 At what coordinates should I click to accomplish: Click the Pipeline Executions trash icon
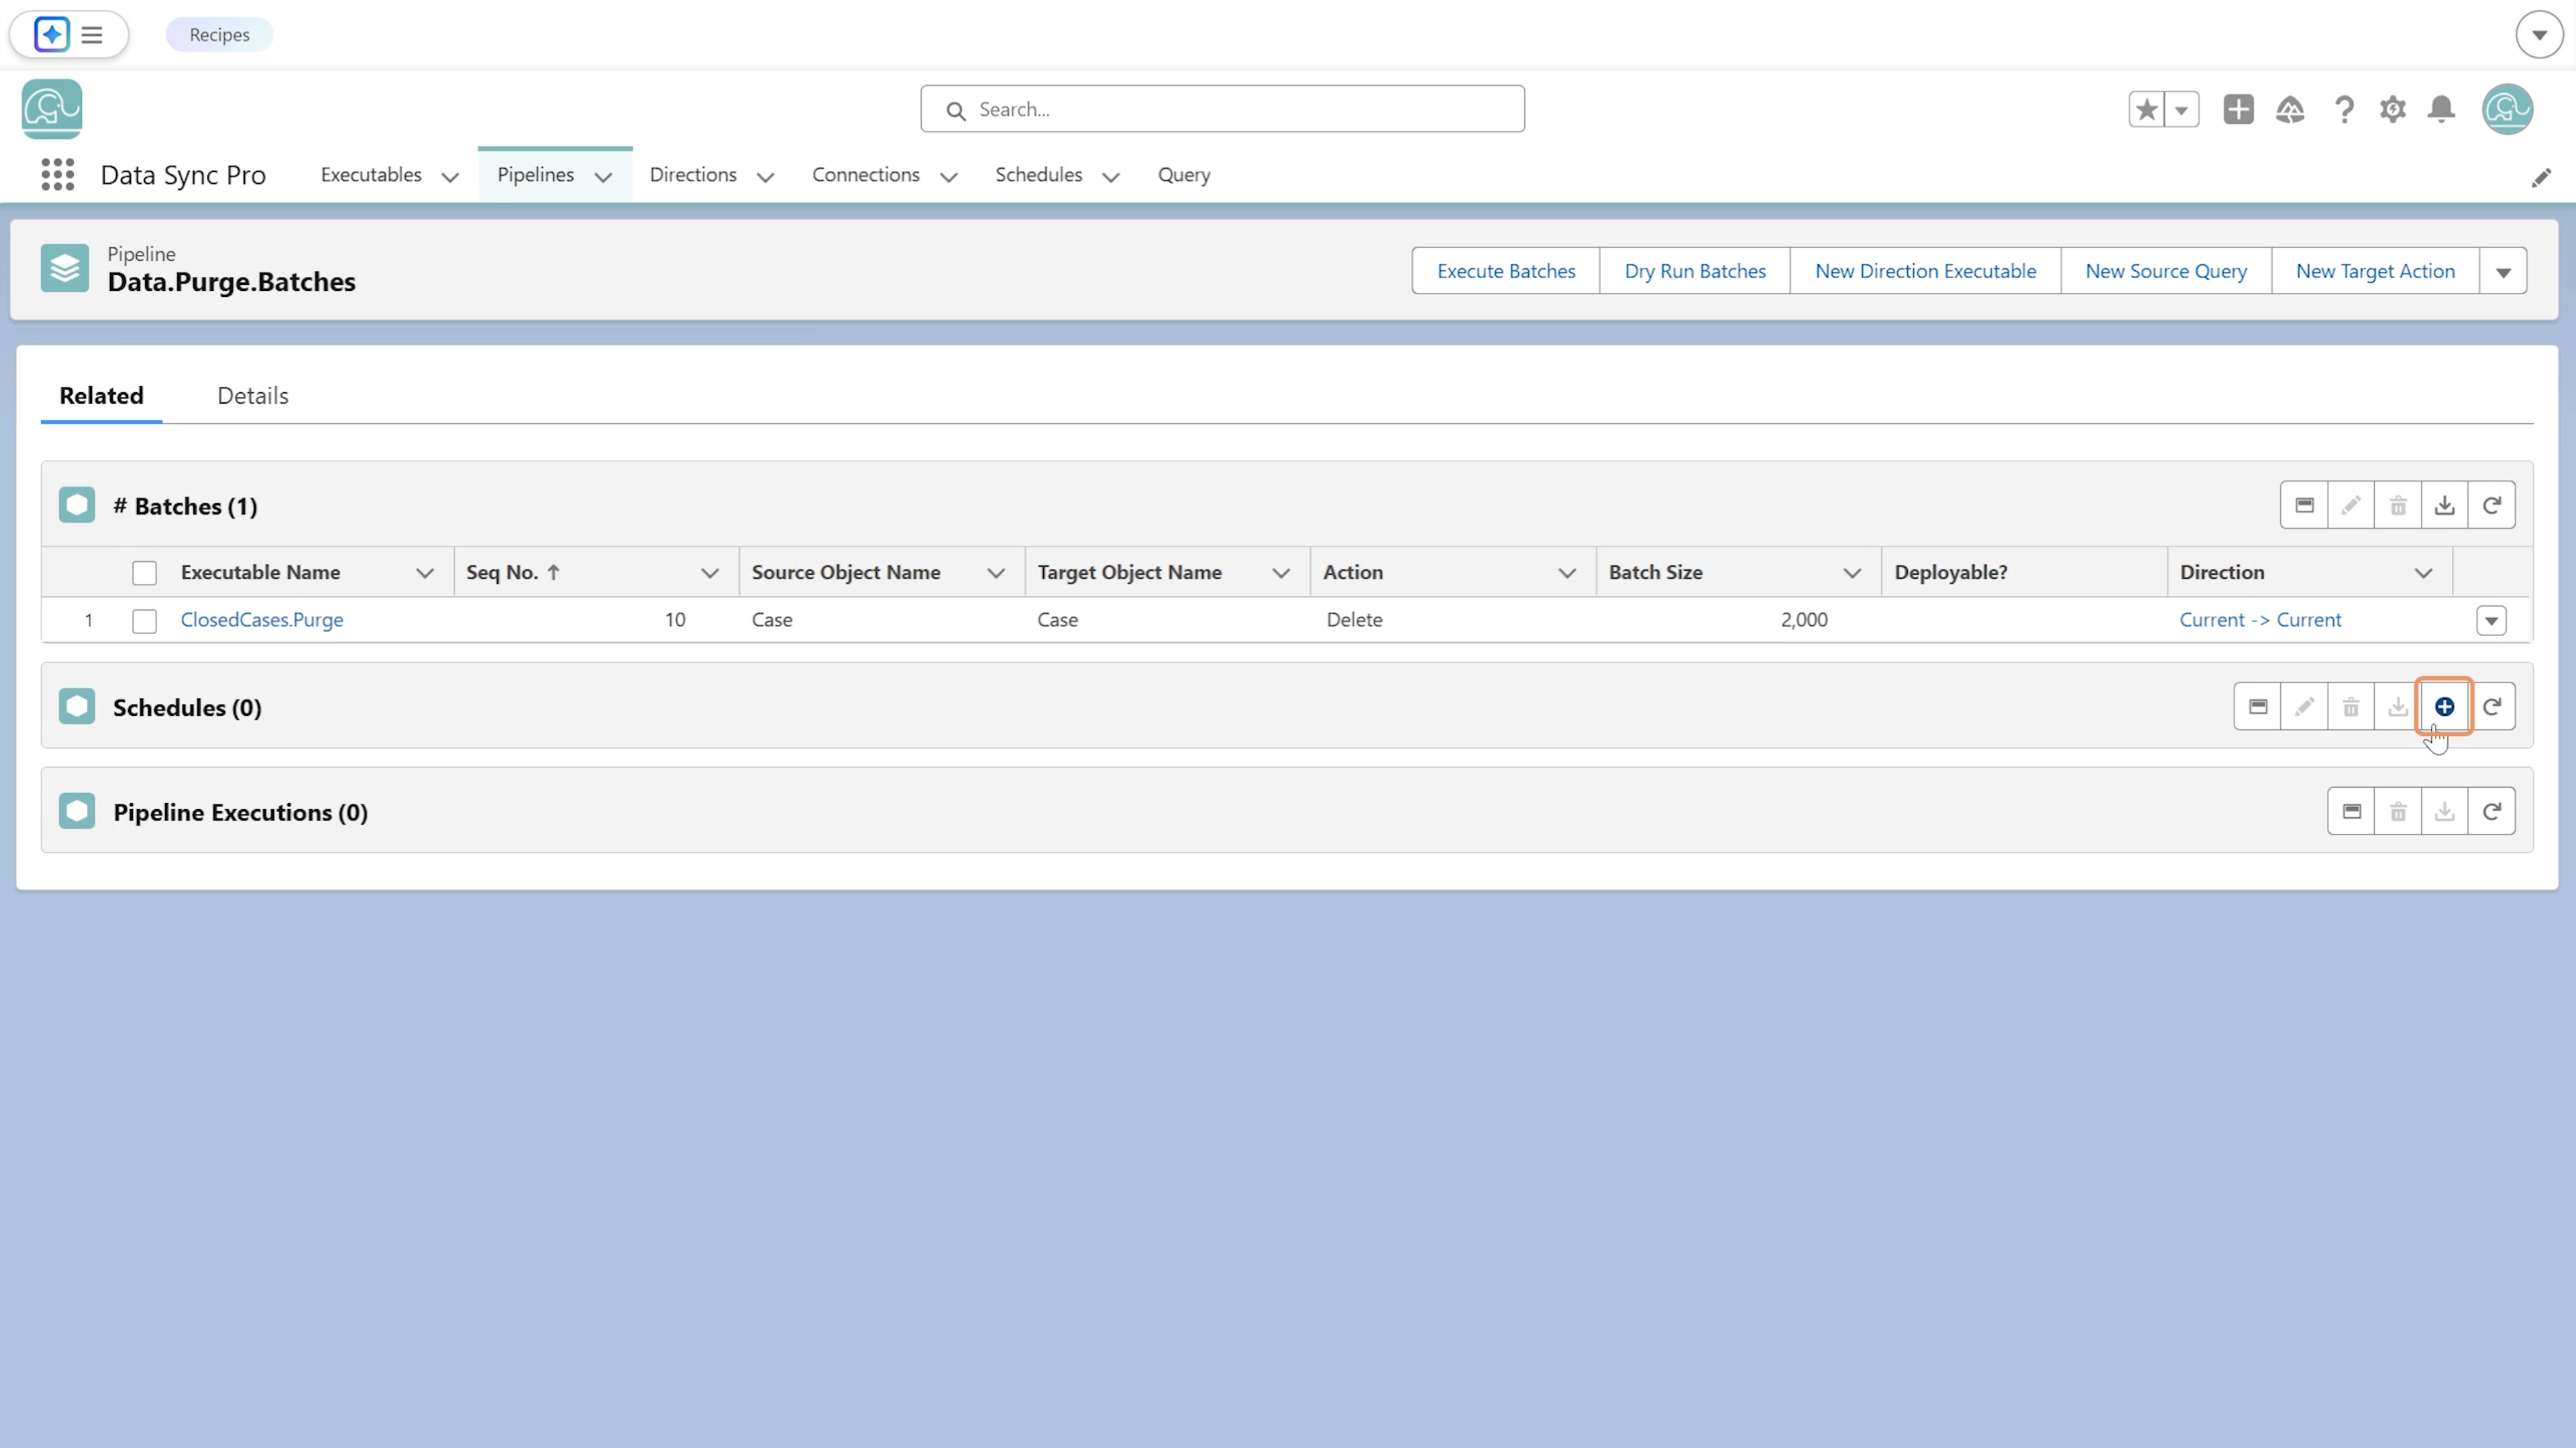click(2398, 811)
